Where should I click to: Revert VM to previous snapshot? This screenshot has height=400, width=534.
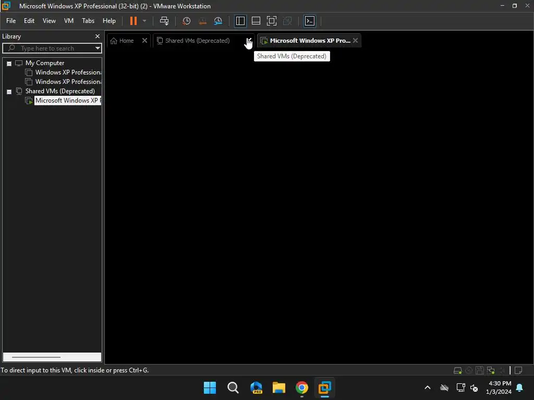pyautogui.click(x=202, y=21)
